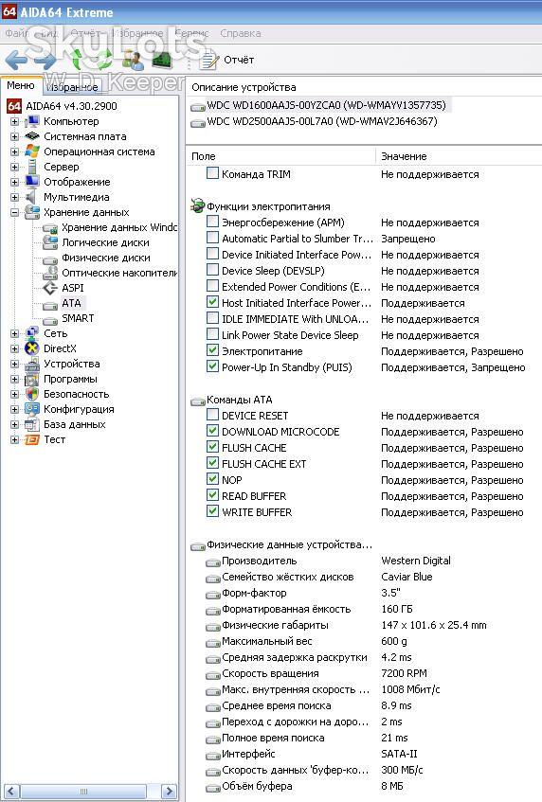
Task: Open the Файл menu
Action: pyautogui.click(x=17, y=33)
